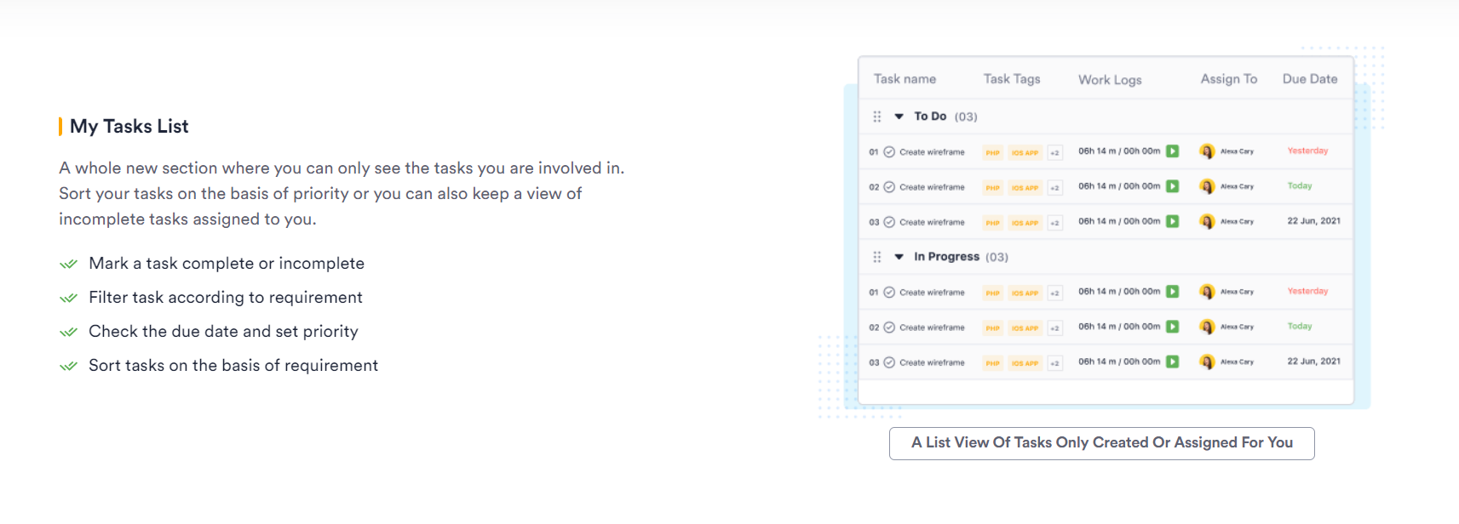Start timer on second To Do task
The height and width of the screenshot is (524, 1459).
pyautogui.click(x=1173, y=186)
